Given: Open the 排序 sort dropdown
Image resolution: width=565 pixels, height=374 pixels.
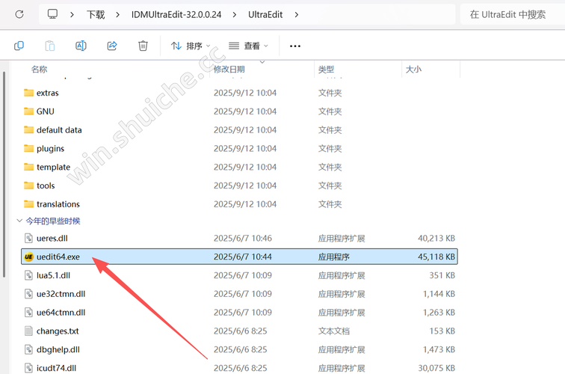Looking at the screenshot, I should 191,46.
